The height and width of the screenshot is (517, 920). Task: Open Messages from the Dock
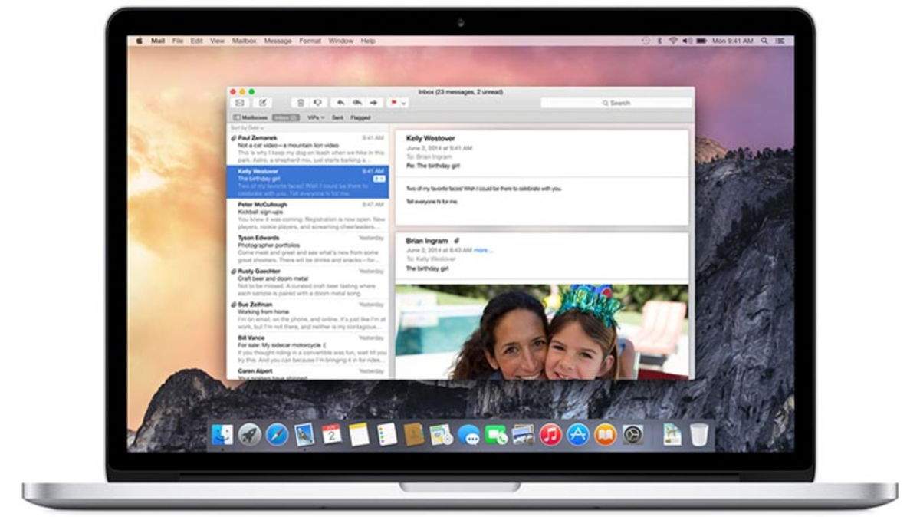click(x=469, y=433)
